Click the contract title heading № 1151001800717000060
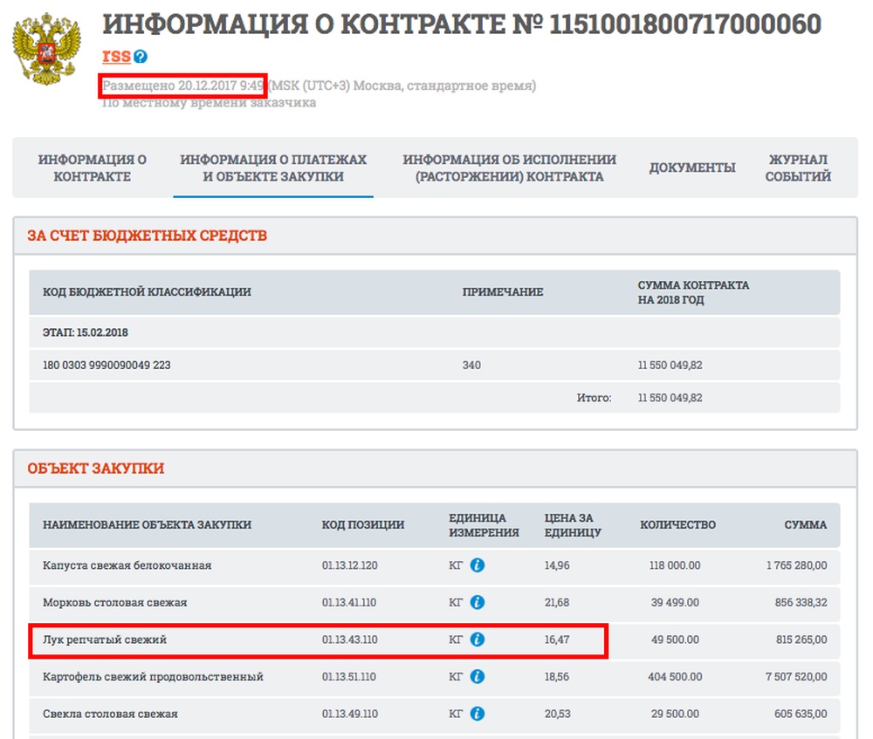 [462, 24]
